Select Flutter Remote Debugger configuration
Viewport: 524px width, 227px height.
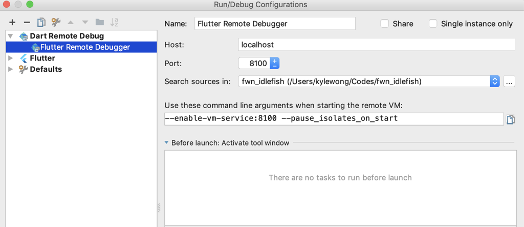[84, 47]
